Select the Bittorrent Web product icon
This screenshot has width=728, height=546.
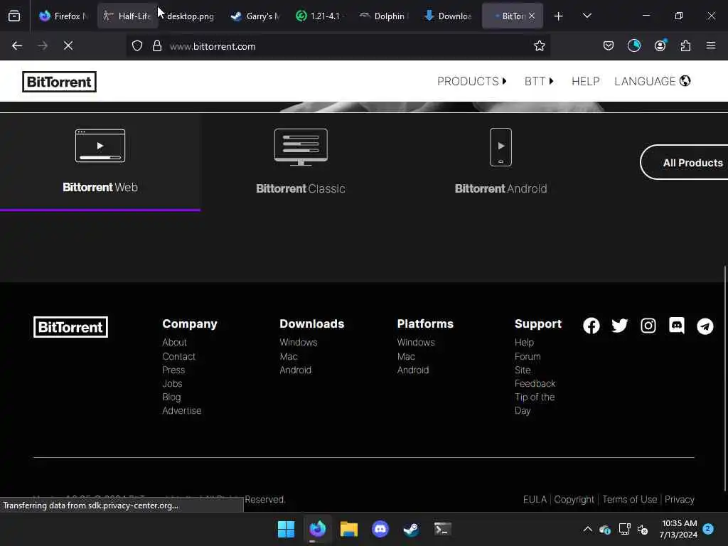point(100,146)
